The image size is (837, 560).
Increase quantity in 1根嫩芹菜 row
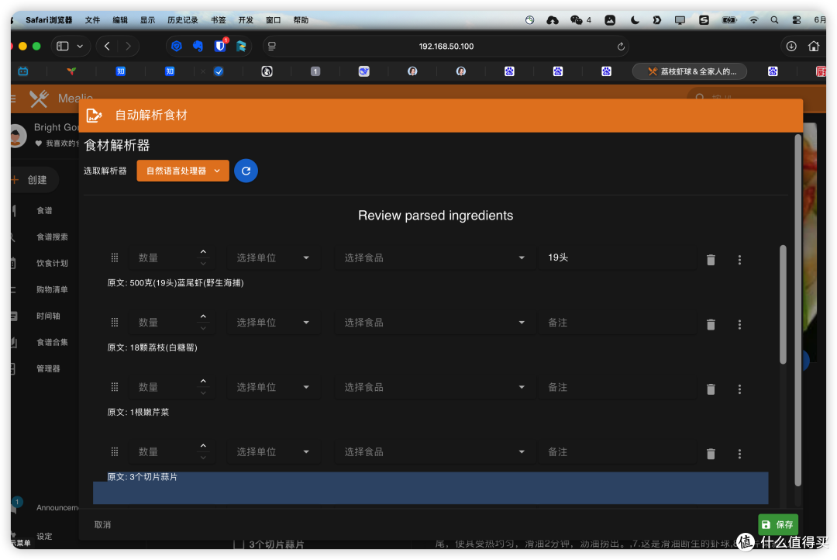point(203,381)
